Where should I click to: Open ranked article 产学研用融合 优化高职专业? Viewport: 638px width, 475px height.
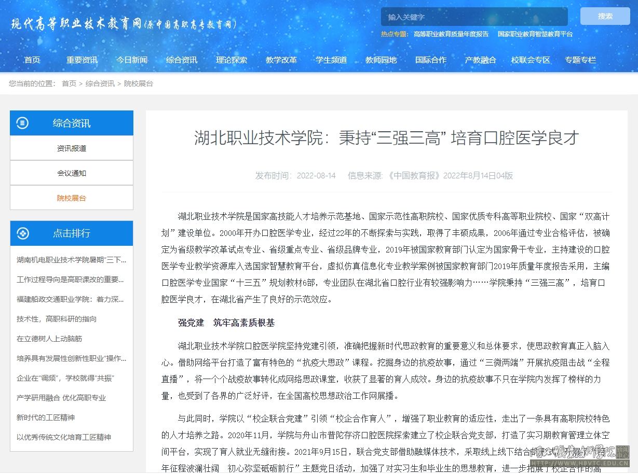(61, 398)
